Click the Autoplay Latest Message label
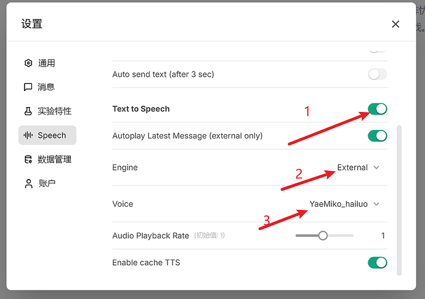425x299 pixels. 188,136
